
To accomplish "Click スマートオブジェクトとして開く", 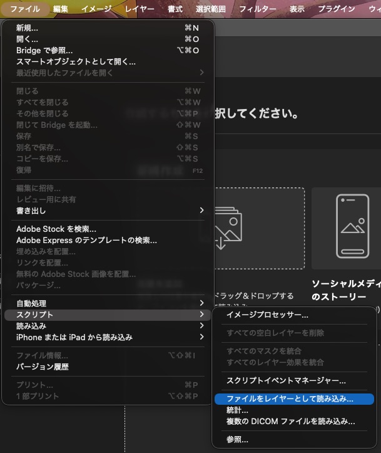I will pos(76,62).
